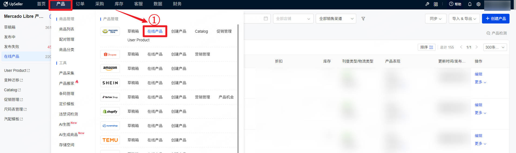Image resolution: width=516 pixels, height=153 pixels.
Task: Click the filter funnel icon
Action: pos(363,19)
